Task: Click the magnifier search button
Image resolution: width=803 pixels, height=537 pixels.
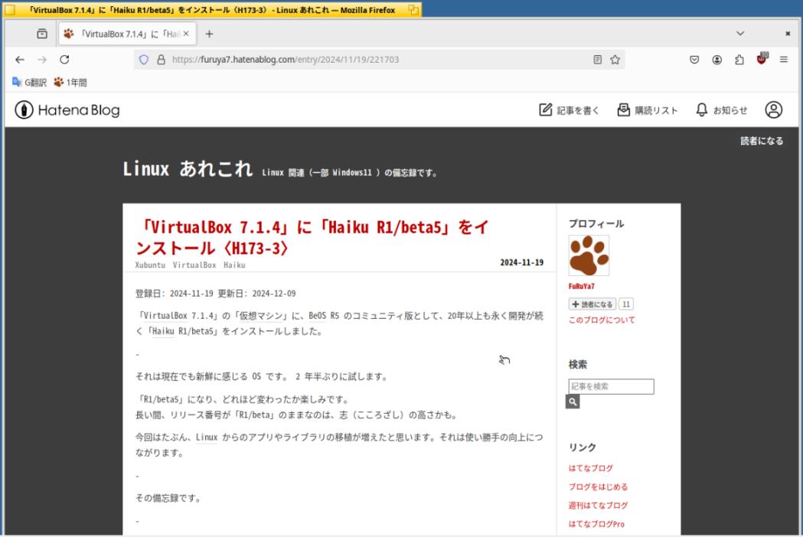Action: click(573, 402)
